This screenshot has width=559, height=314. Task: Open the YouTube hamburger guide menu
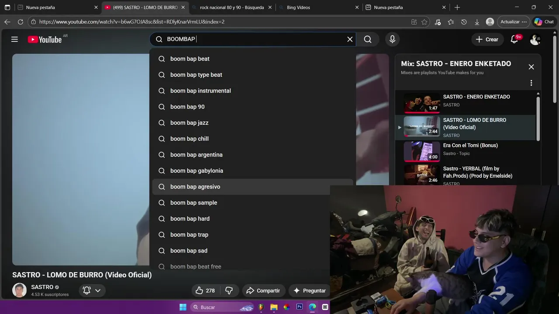(14, 39)
